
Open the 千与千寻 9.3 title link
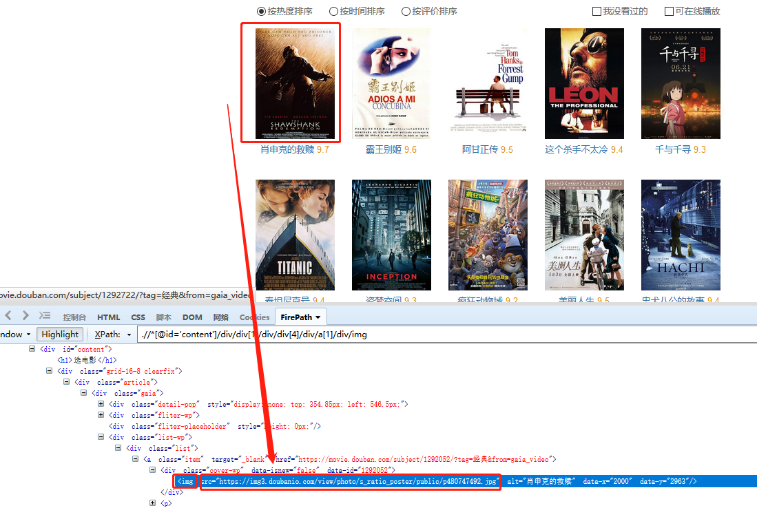(681, 149)
